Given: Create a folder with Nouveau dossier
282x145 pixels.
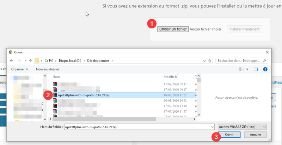Looking at the screenshot, I should coord(47,69).
